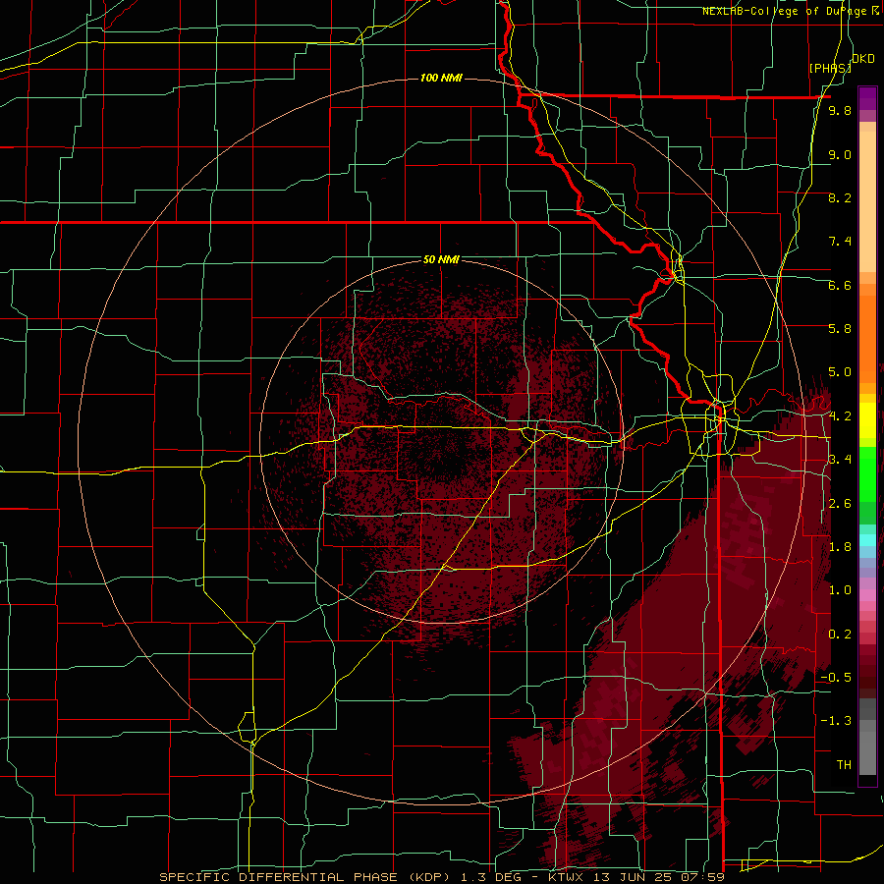Click the 9.0 value on the color scale
Image resolution: width=884 pixels, height=884 pixels.
[840, 154]
